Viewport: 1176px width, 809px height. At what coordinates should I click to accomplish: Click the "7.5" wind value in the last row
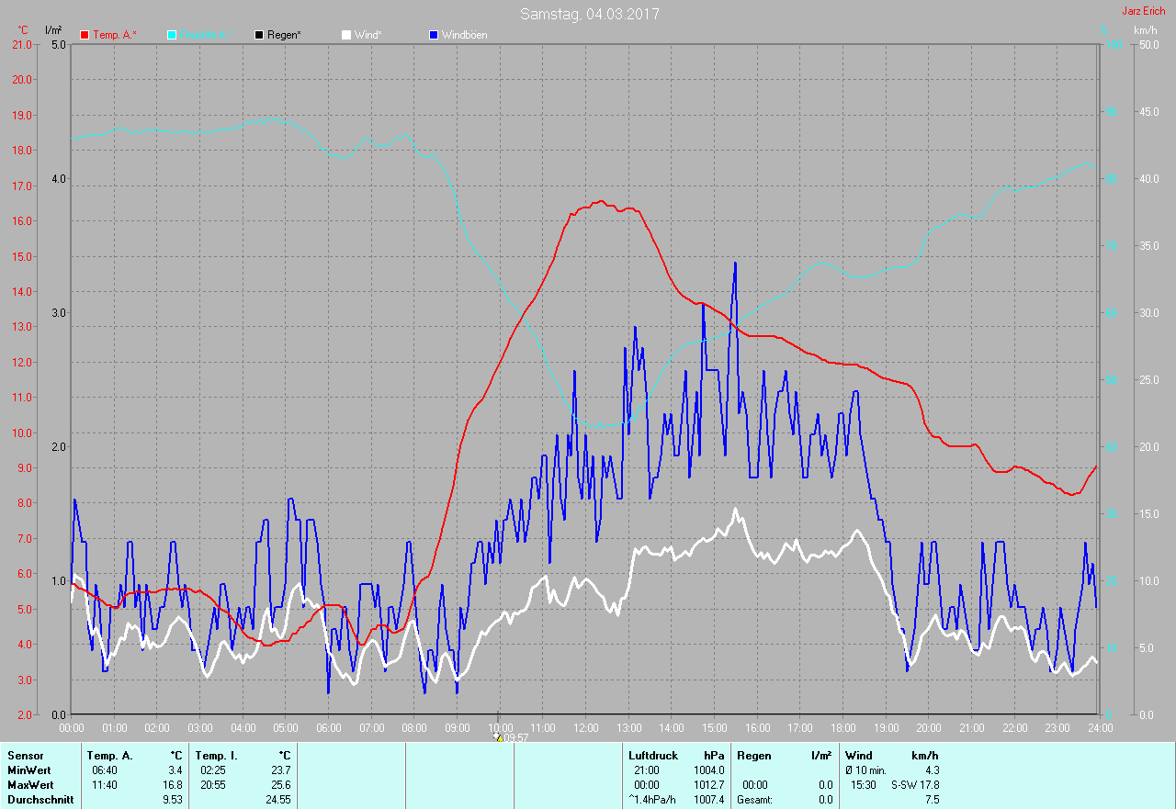click(x=932, y=800)
